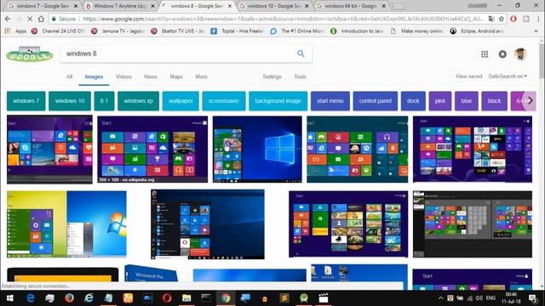The image size is (545, 306).
Task: Select the Maps search tab
Action: tap(176, 76)
